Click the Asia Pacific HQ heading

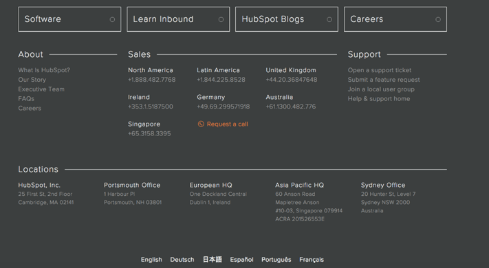coord(299,185)
